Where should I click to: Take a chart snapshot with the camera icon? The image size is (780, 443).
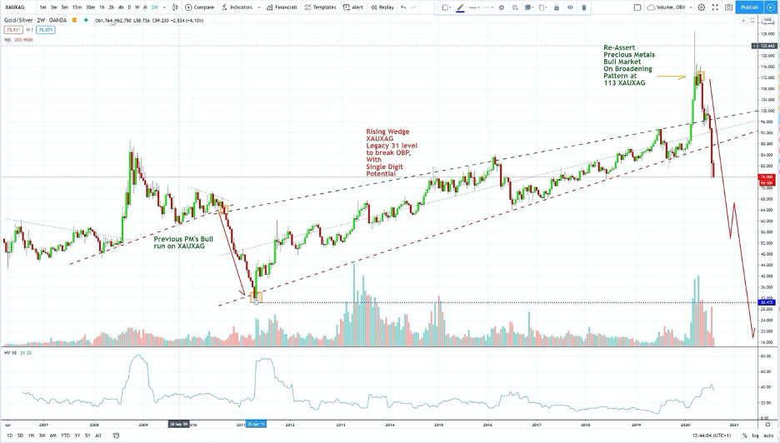pyautogui.click(x=728, y=7)
